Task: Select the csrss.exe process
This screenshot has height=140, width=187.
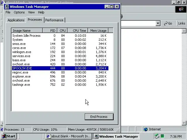Action: [x=60, y=48]
